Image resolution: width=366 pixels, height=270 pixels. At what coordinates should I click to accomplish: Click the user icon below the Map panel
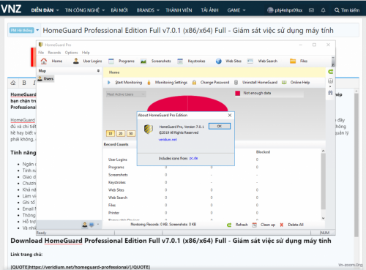85,225
